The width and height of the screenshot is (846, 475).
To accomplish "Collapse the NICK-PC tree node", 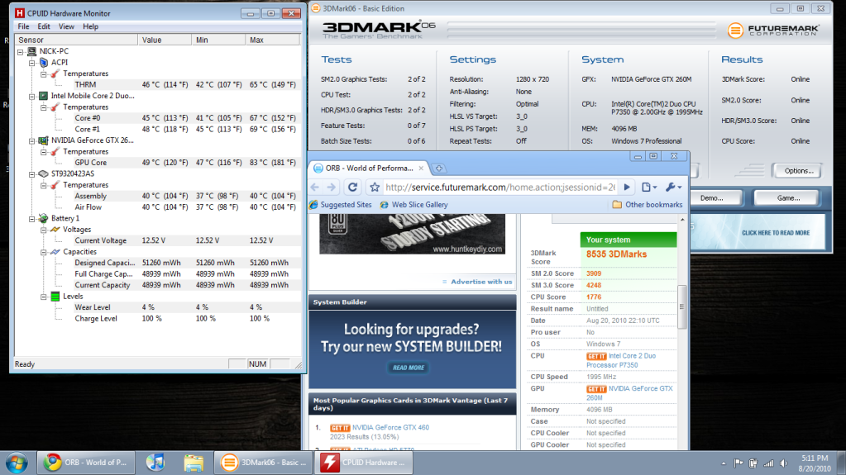I will 21,52.
